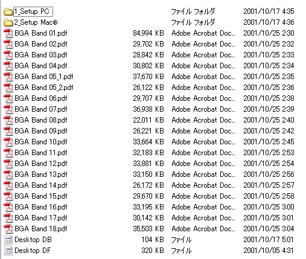Select the file name BGA Band 02.pdf
306x259 pixels.
click(x=41, y=44)
